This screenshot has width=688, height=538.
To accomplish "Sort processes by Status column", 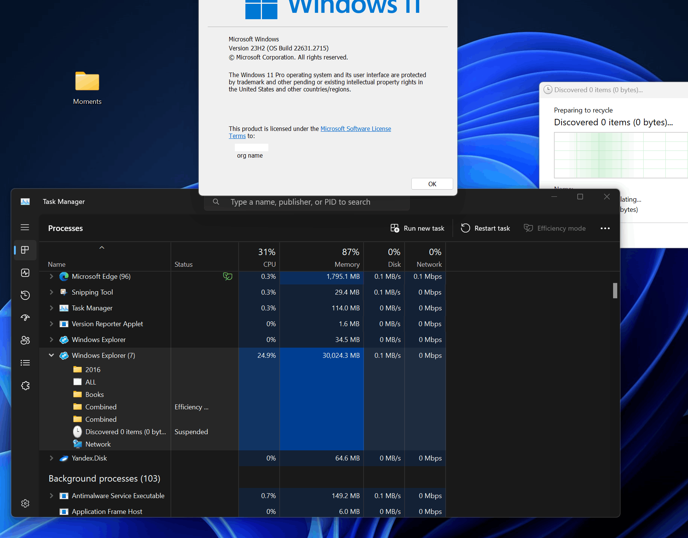I will click(x=205, y=257).
